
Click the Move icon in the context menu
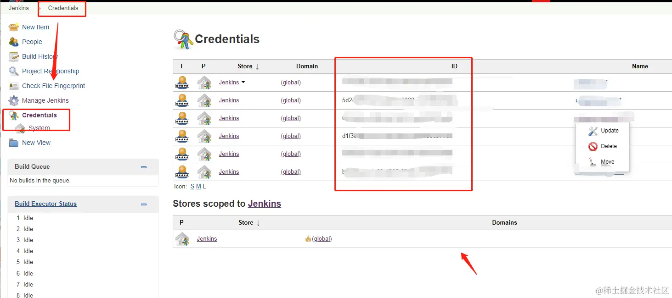[x=593, y=162]
